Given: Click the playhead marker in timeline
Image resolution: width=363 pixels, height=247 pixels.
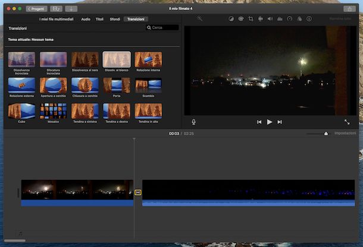Looking at the screenshot, I should [134, 139].
